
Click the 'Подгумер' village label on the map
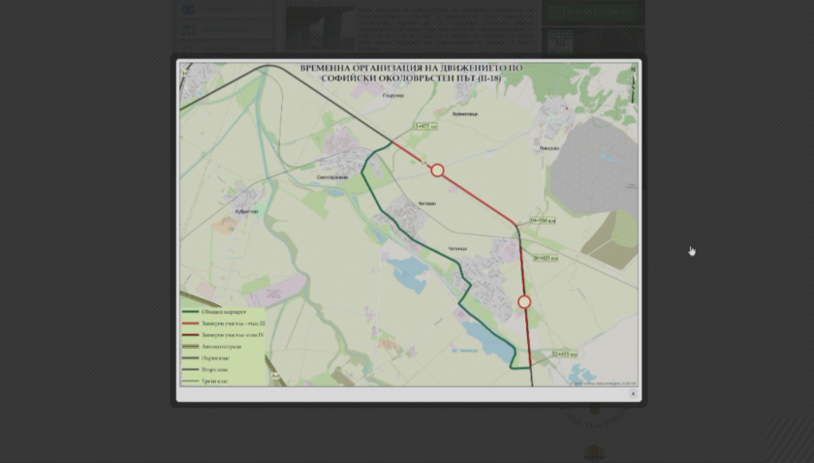(x=393, y=96)
